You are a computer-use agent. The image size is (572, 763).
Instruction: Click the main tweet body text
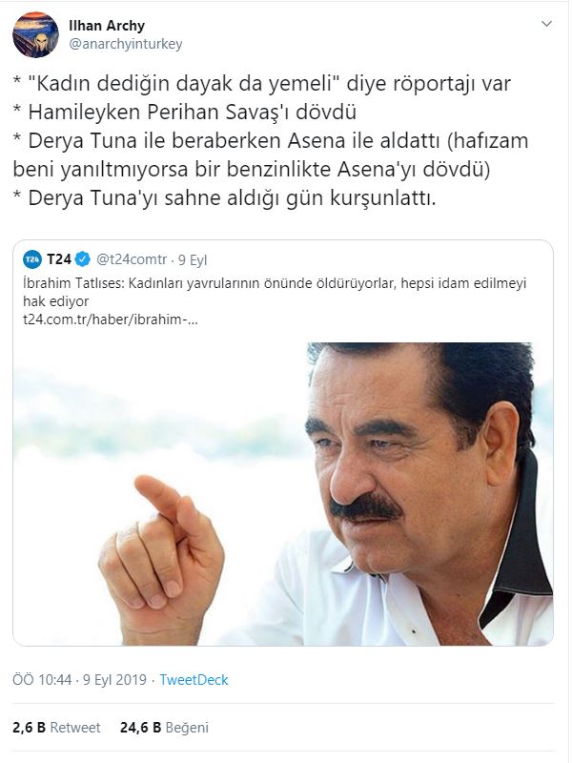tap(271, 140)
